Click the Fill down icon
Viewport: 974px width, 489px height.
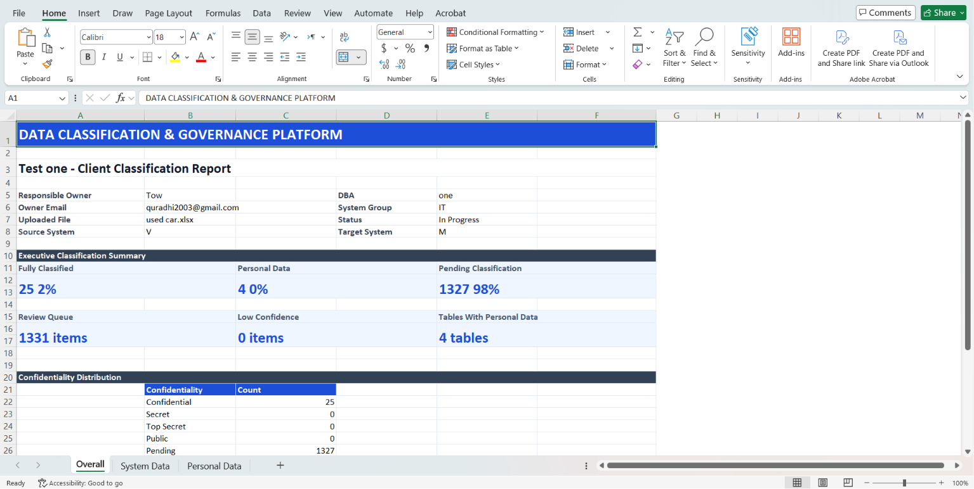click(638, 48)
